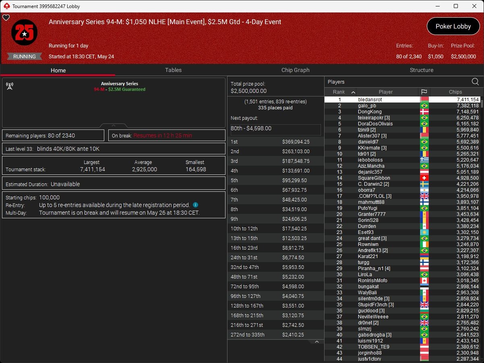Select player Alister307 [3] row

(x=402, y=135)
